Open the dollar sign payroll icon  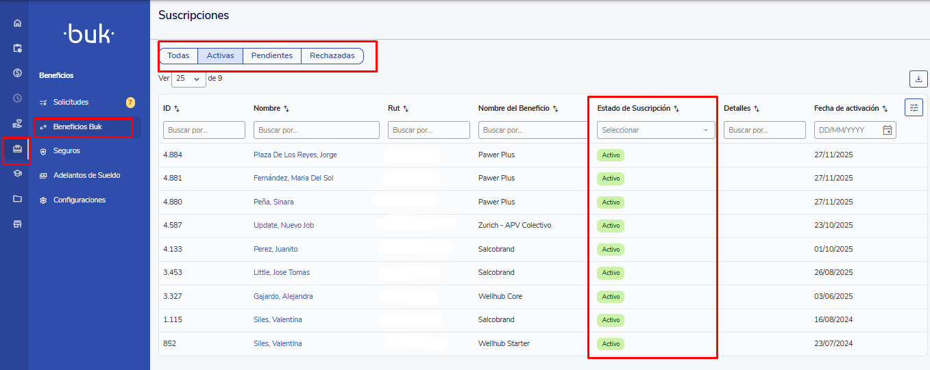(x=17, y=73)
